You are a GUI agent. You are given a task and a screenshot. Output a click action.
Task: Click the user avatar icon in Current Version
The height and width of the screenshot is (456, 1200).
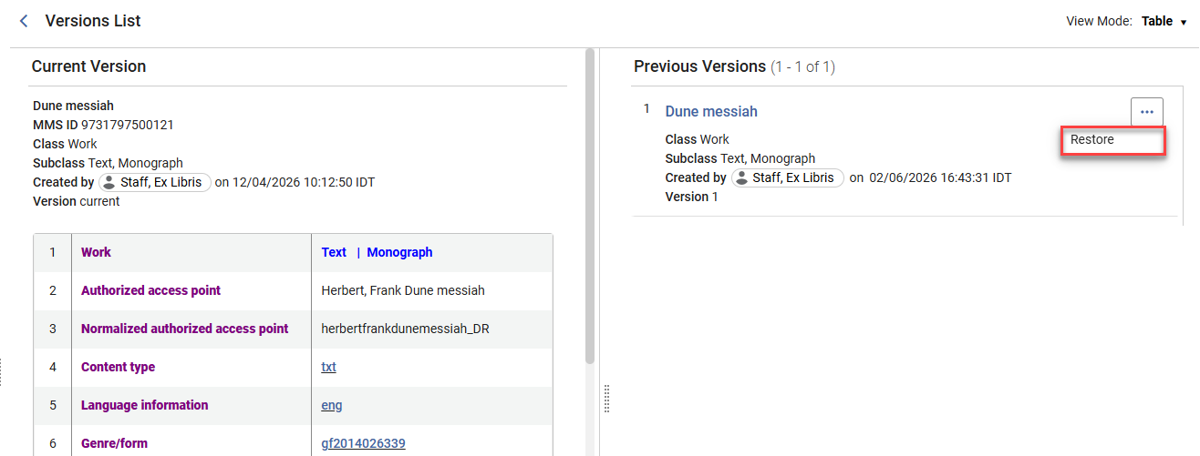pos(109,182)
